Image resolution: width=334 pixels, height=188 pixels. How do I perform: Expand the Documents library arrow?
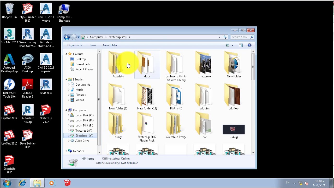(x=69, y=85)
